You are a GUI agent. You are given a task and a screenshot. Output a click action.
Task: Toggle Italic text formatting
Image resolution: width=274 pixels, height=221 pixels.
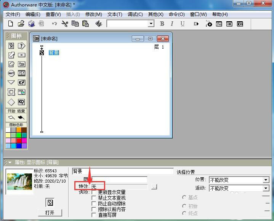tap(172, 24)
